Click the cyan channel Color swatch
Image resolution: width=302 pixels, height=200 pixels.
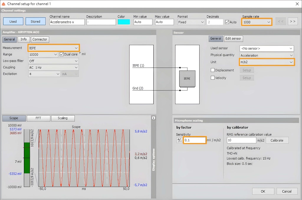124,22
